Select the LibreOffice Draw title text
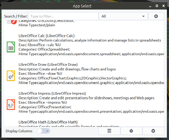This screenshot has height=140, width=169. [48, 64]
